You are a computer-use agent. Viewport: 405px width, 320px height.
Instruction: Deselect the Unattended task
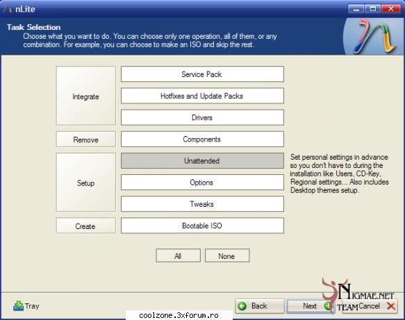pyautogui.click(x=202, y=161)
